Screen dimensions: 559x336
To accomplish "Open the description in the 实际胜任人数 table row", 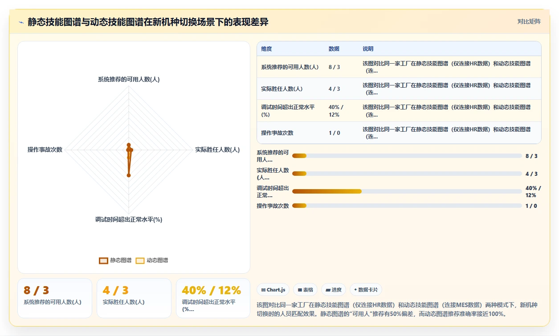I will click(x=447, y=89).
